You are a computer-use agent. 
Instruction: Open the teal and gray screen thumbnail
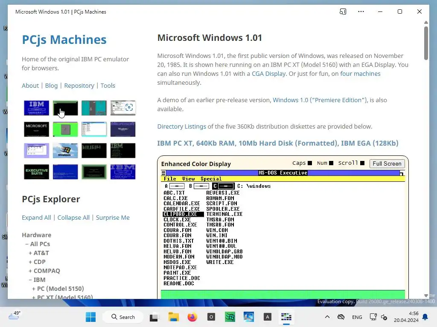(x=94, y=108)
